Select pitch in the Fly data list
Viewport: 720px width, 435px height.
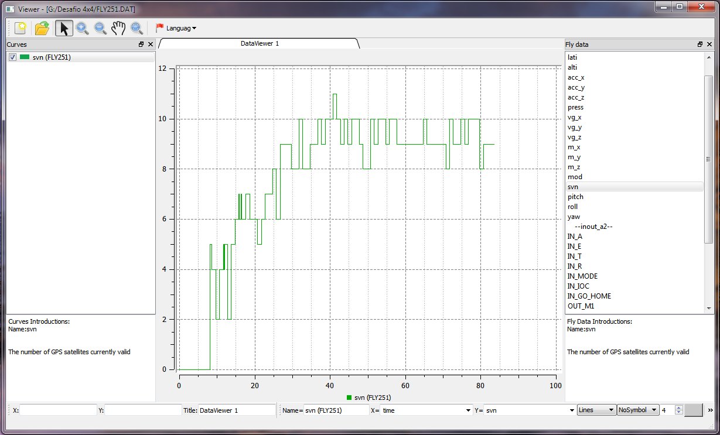pos(576,197)
